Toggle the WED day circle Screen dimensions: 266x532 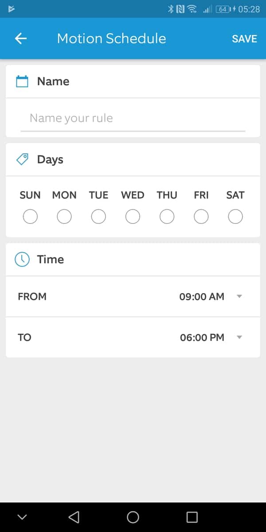coord(133,217)
